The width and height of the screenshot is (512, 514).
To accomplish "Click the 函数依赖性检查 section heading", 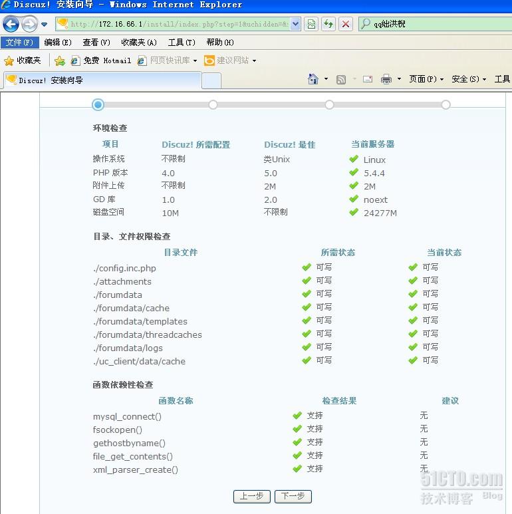I will coord(123,384).
